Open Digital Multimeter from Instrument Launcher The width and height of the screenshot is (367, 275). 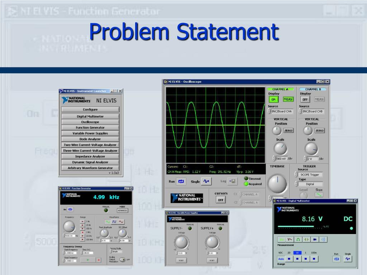(x=90, y=116)
